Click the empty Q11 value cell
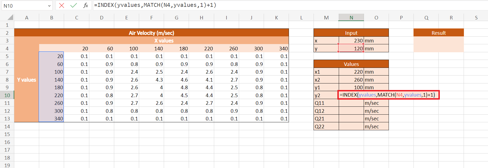The width and height of the screenshot is (488, 168). pos(351,103)
